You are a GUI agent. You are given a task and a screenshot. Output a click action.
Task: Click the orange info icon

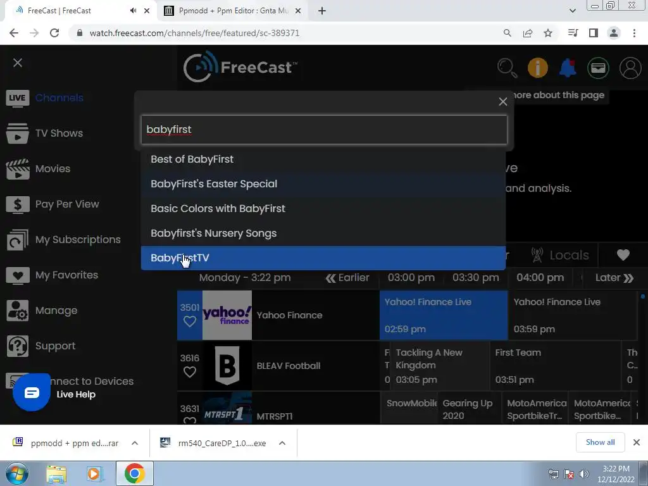coord(538,68)
